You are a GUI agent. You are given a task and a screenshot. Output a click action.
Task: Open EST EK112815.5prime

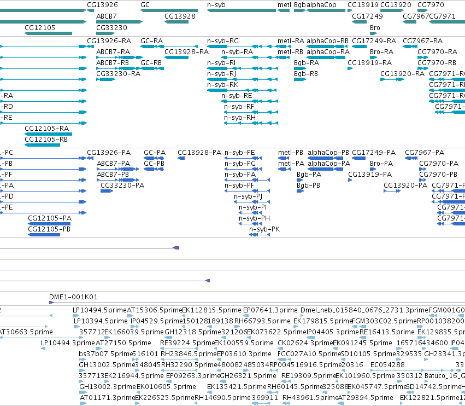212,310
